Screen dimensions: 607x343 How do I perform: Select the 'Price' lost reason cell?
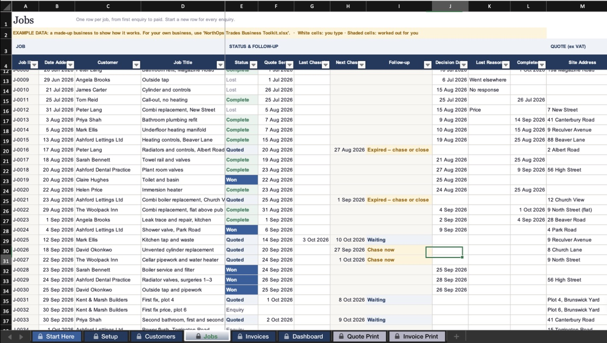489,110
